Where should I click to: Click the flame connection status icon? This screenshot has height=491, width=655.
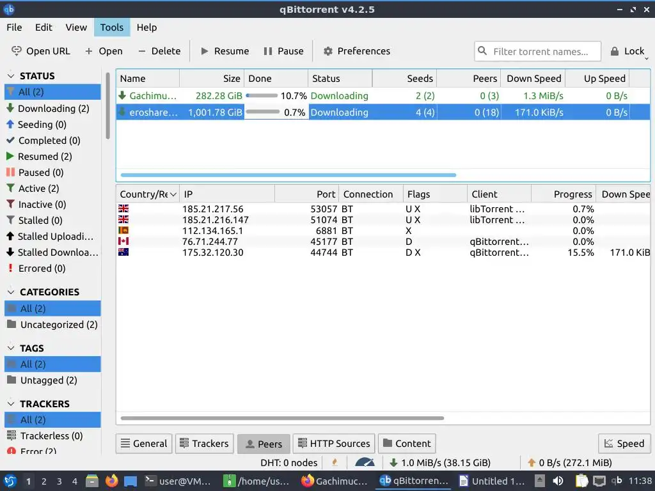335,463
